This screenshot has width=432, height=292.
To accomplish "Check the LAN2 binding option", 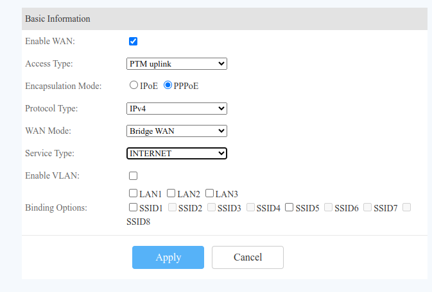I will [x=171, y=193].
